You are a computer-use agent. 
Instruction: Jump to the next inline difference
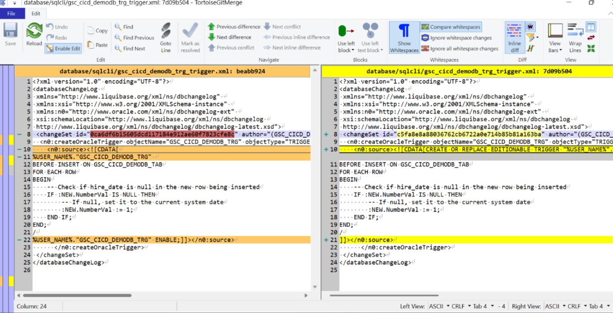(x=297, y=47)
